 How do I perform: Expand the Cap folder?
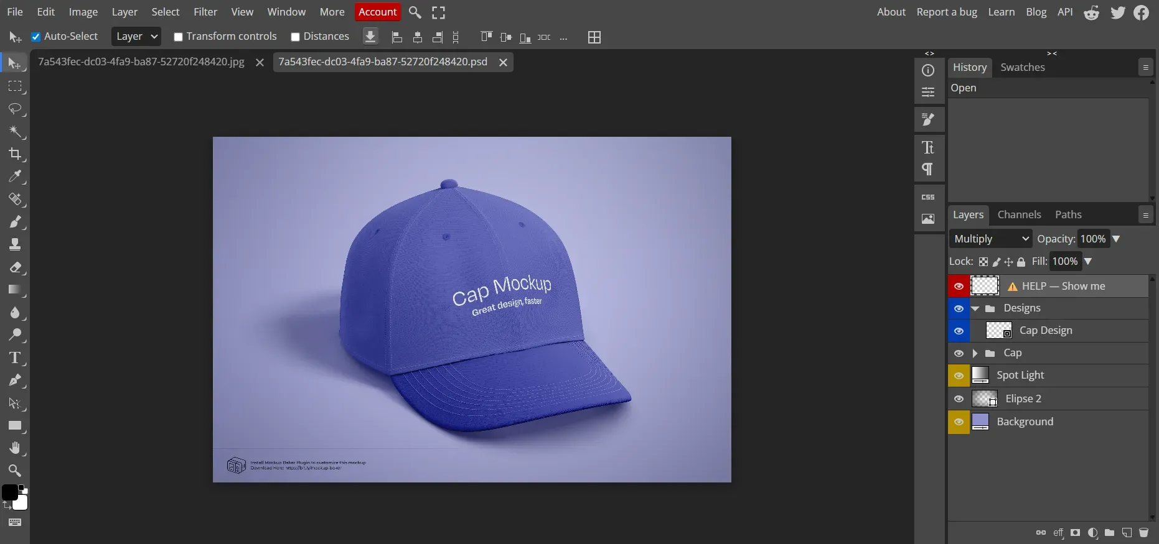click(975, 353)
